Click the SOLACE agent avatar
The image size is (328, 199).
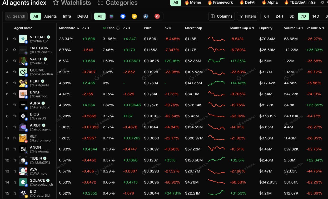coord(23,182)
